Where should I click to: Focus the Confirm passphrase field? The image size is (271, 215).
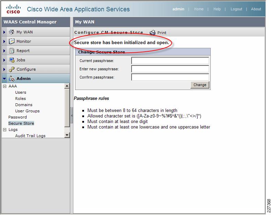170,77
